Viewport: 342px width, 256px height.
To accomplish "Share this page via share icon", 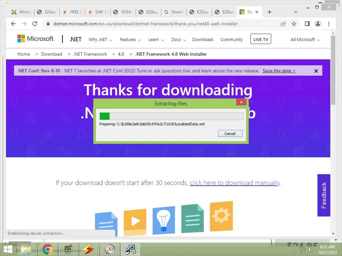I will [x=283, y=24].
